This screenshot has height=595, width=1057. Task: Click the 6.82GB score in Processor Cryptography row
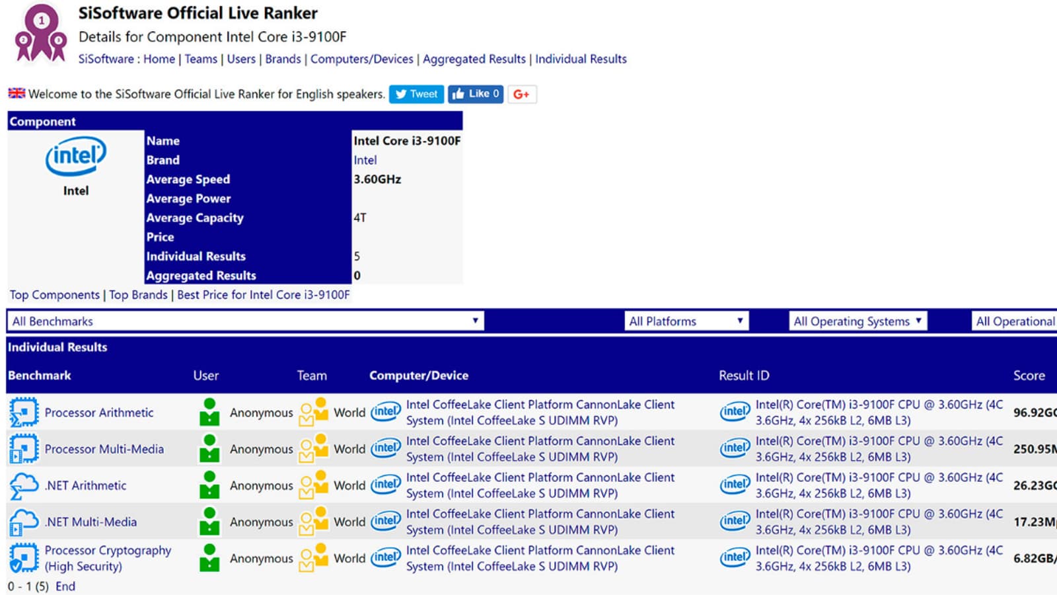click(1035, 558)
